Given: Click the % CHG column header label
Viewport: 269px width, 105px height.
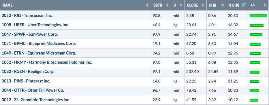Looking at the screenshot, I should click(x=234, y=5).
